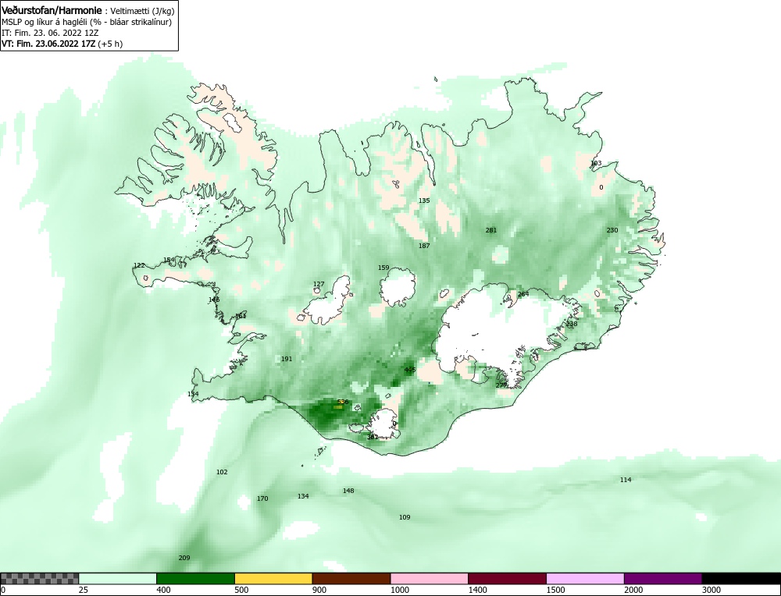This screenshot has height=596, width=781.
Task: Click the map value 277
Action: (501, 385)
